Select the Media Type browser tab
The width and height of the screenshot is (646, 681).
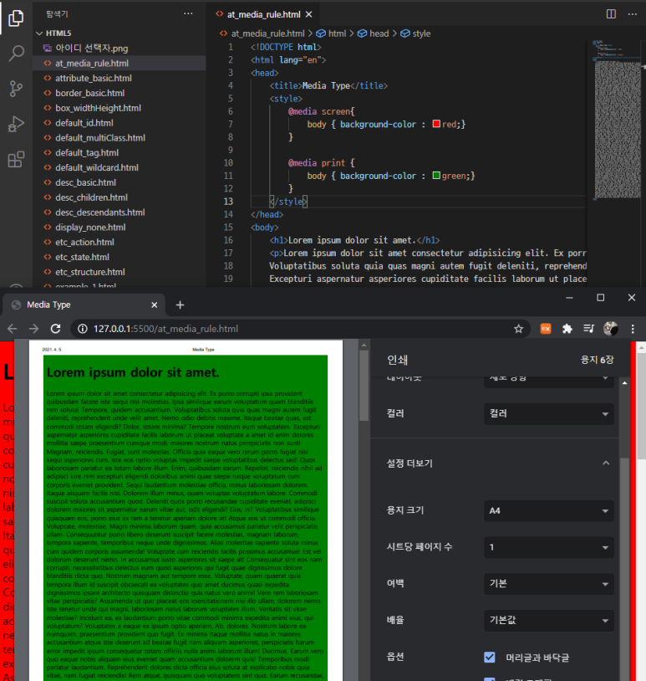[84, 305]
